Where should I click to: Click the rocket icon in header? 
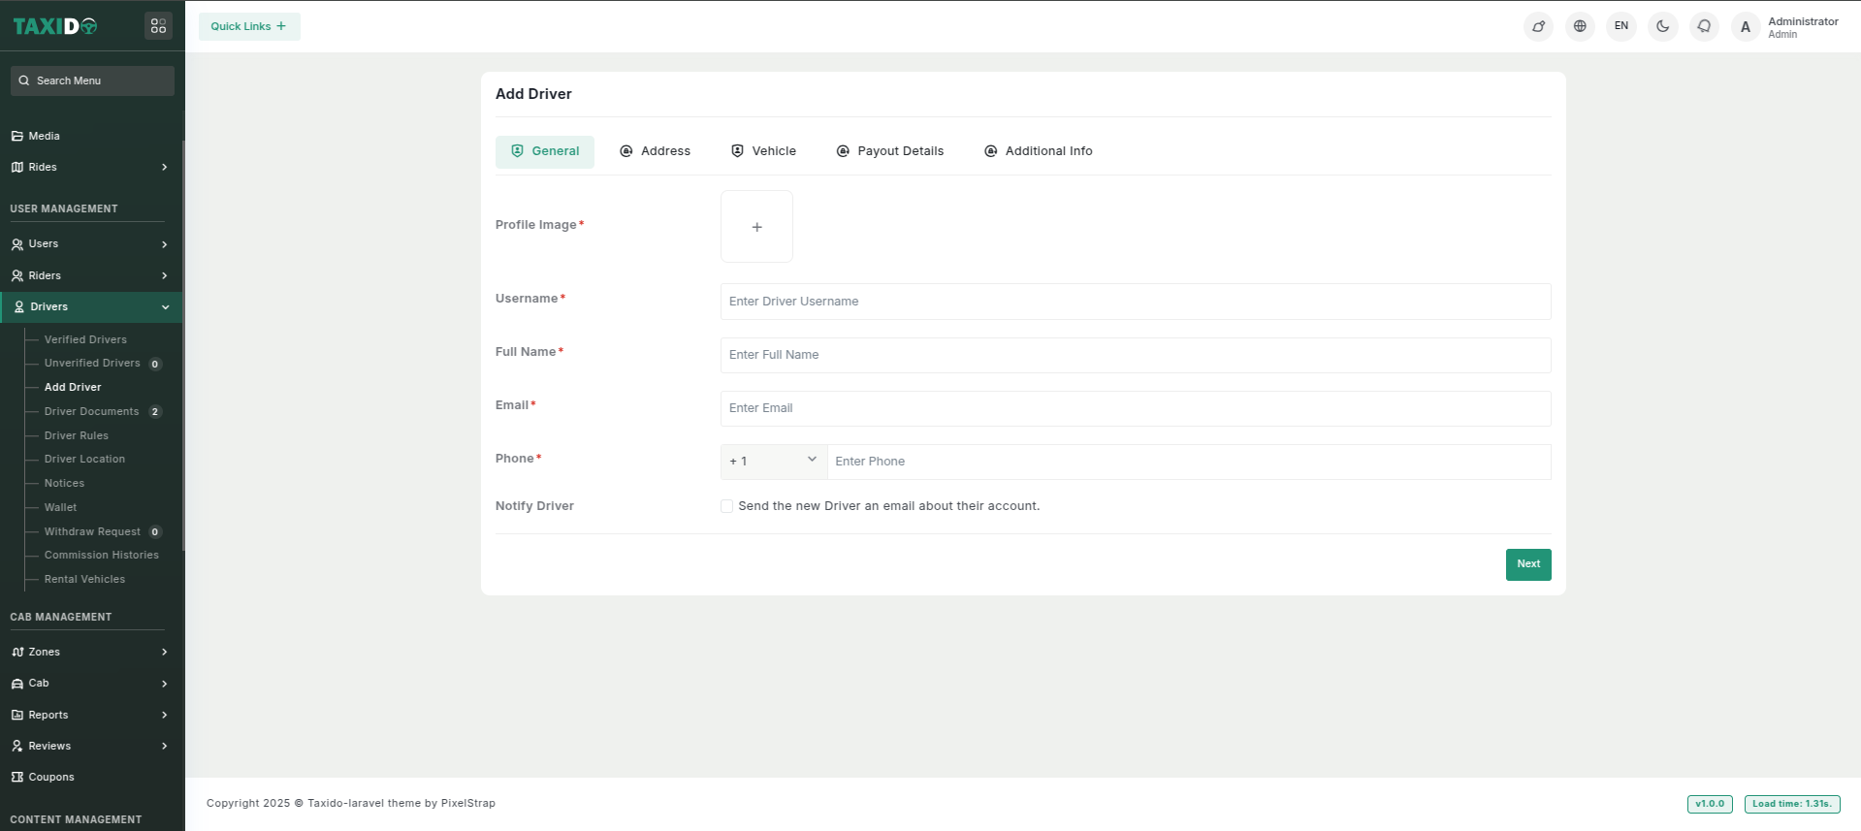[x=1538, y=26]
